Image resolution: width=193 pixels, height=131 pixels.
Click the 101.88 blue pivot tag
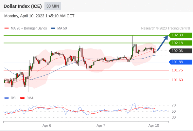pos(180,62)
